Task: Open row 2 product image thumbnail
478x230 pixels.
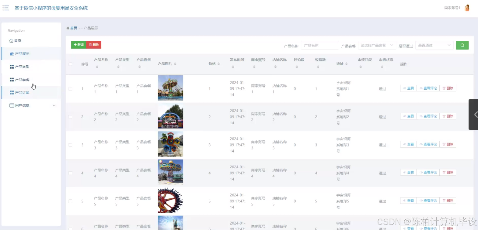Action: [x=170, y=116]
